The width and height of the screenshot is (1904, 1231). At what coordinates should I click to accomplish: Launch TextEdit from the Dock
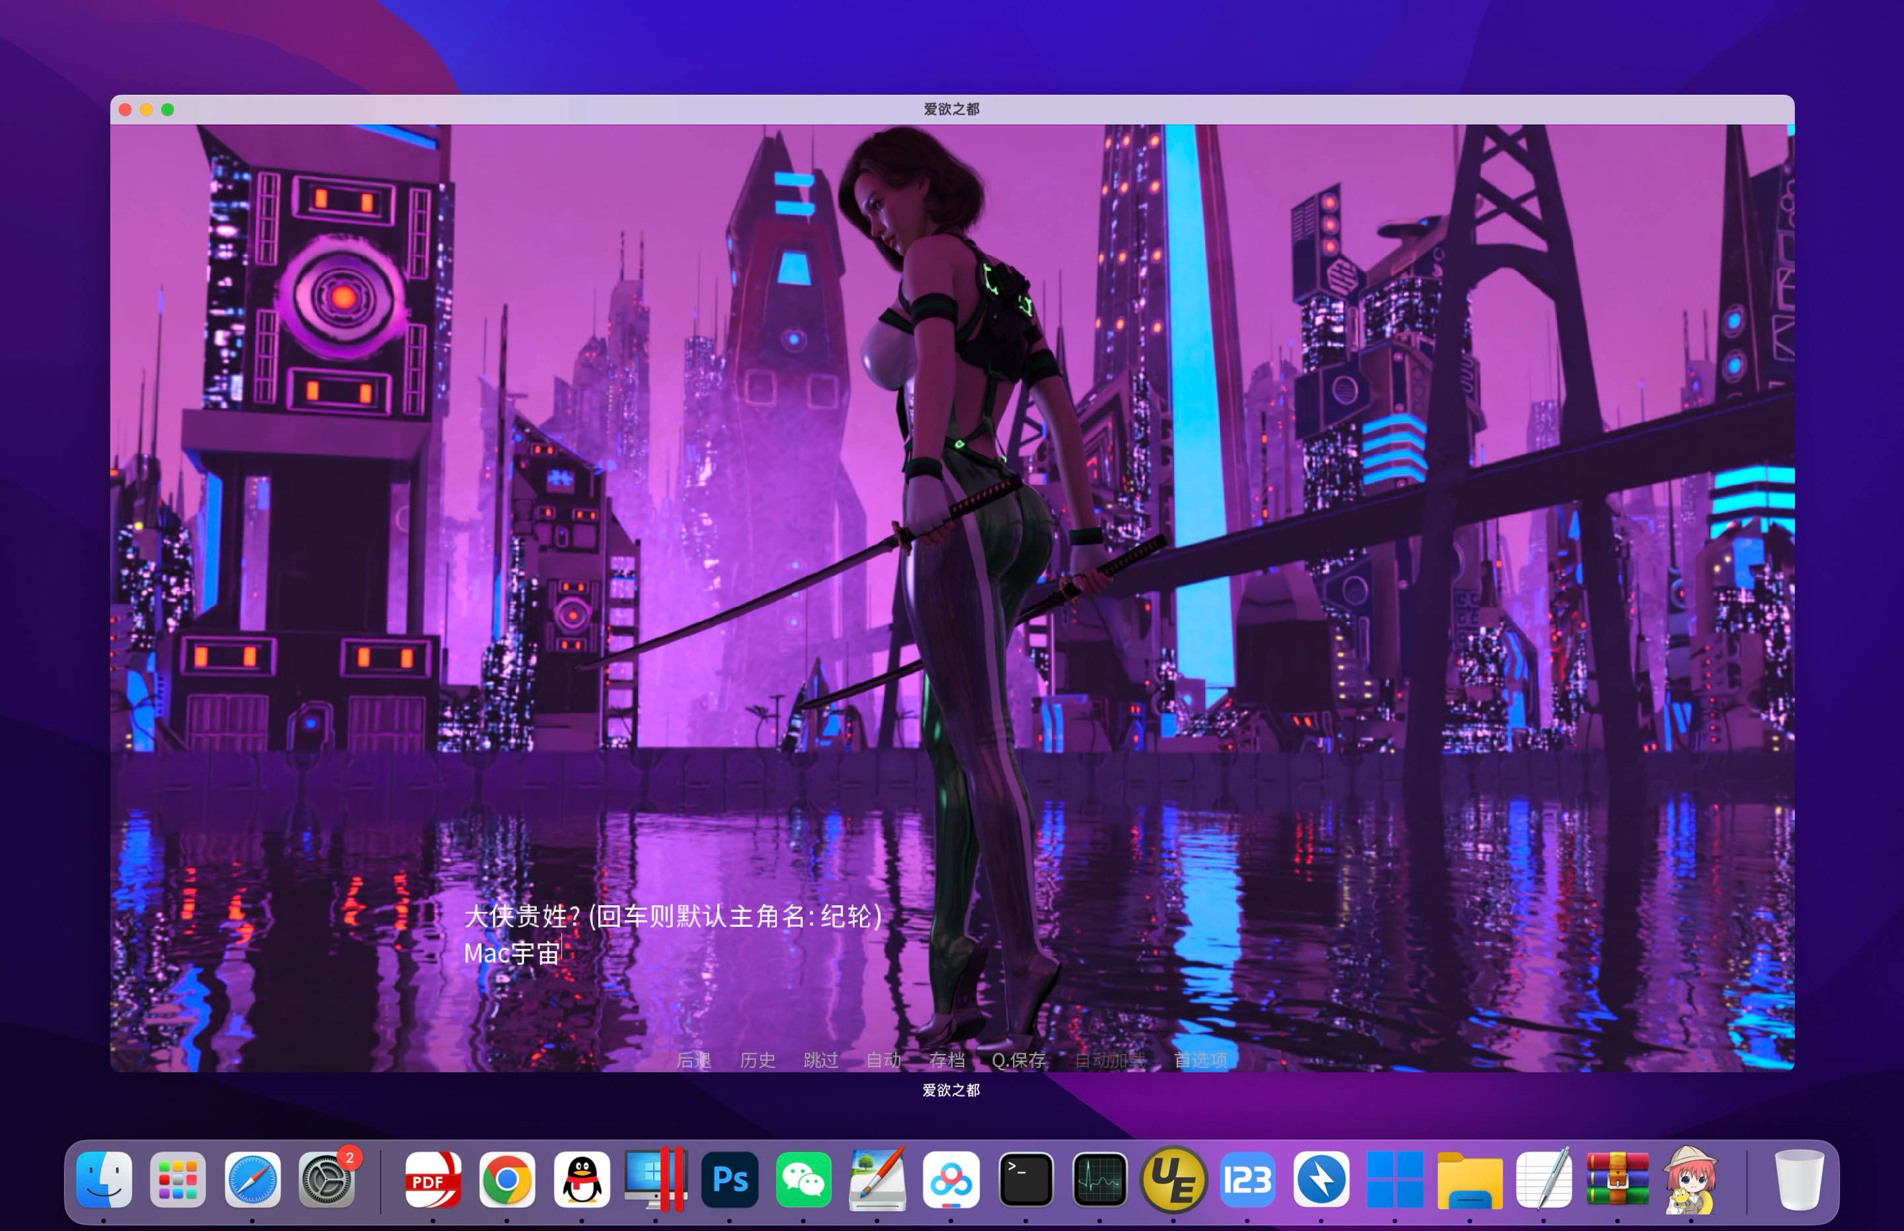[x=1544, y=1179]
